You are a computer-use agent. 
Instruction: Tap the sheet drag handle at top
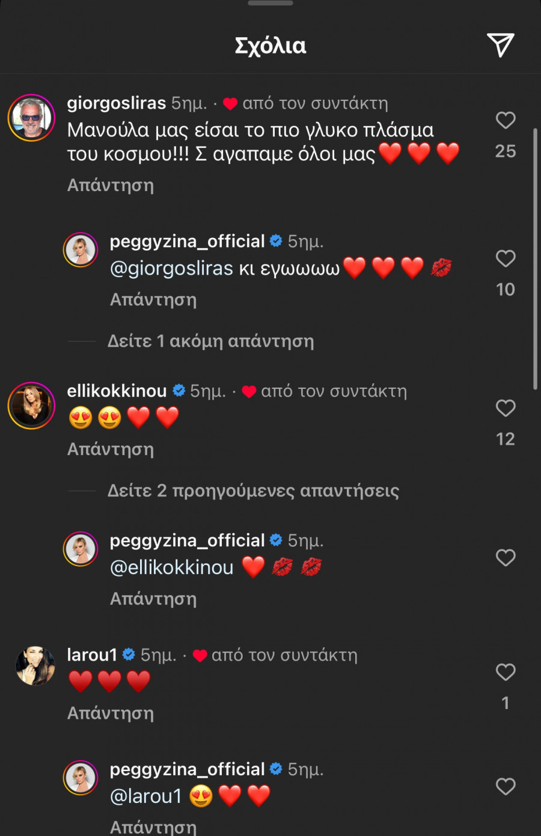point(270,3)
